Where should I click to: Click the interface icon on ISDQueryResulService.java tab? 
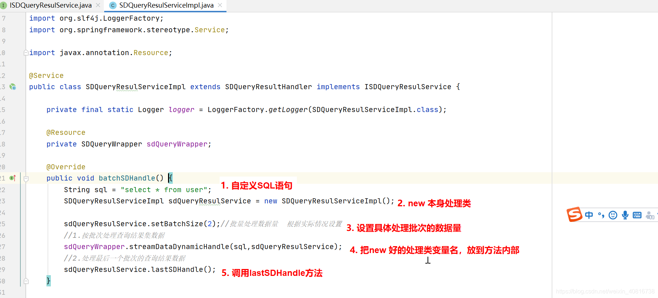(x=4, y=5)
